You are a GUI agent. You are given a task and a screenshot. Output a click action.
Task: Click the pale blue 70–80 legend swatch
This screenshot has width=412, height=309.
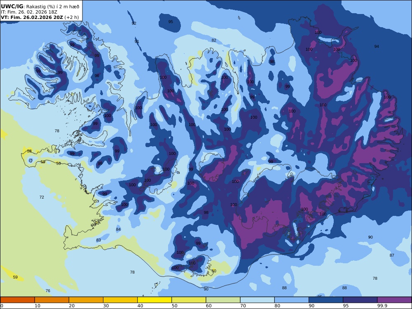coord(257,300)
